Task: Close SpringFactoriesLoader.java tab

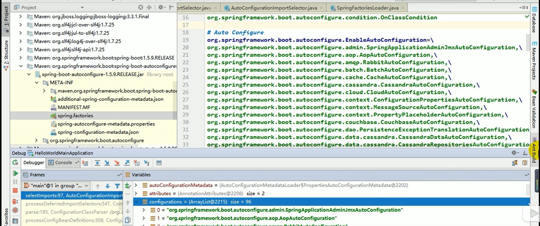Action: click(403, 8)
